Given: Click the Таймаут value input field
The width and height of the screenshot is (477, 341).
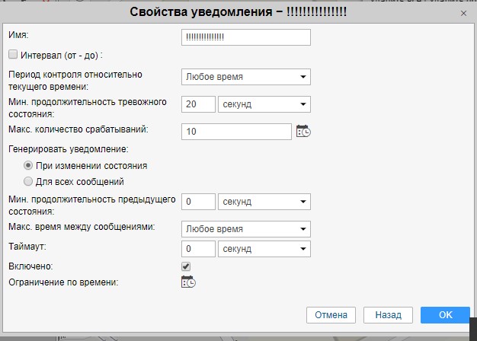Looking at the screenshot, I should pos(199,249).
